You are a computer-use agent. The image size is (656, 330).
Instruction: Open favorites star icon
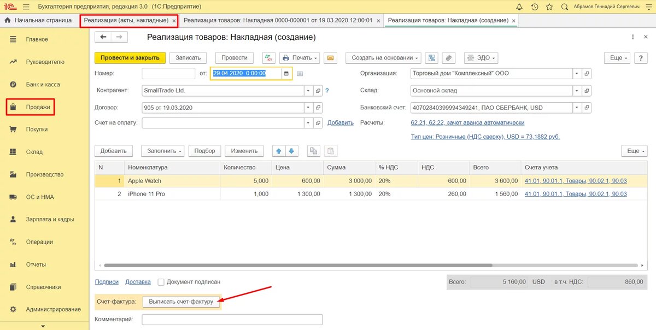tap(549, 7)
